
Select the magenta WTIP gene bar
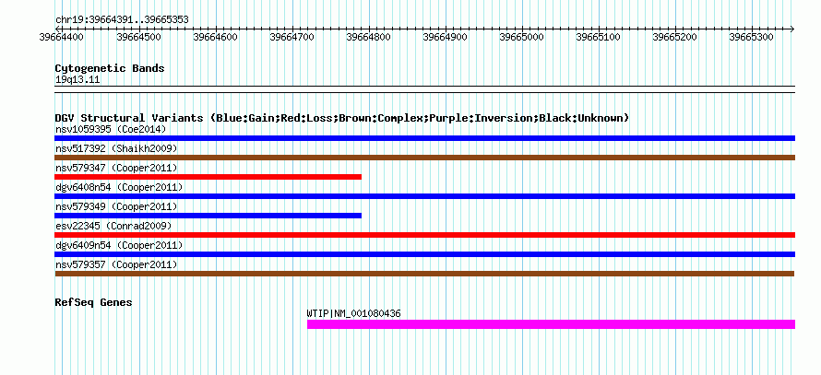(551, 324)
